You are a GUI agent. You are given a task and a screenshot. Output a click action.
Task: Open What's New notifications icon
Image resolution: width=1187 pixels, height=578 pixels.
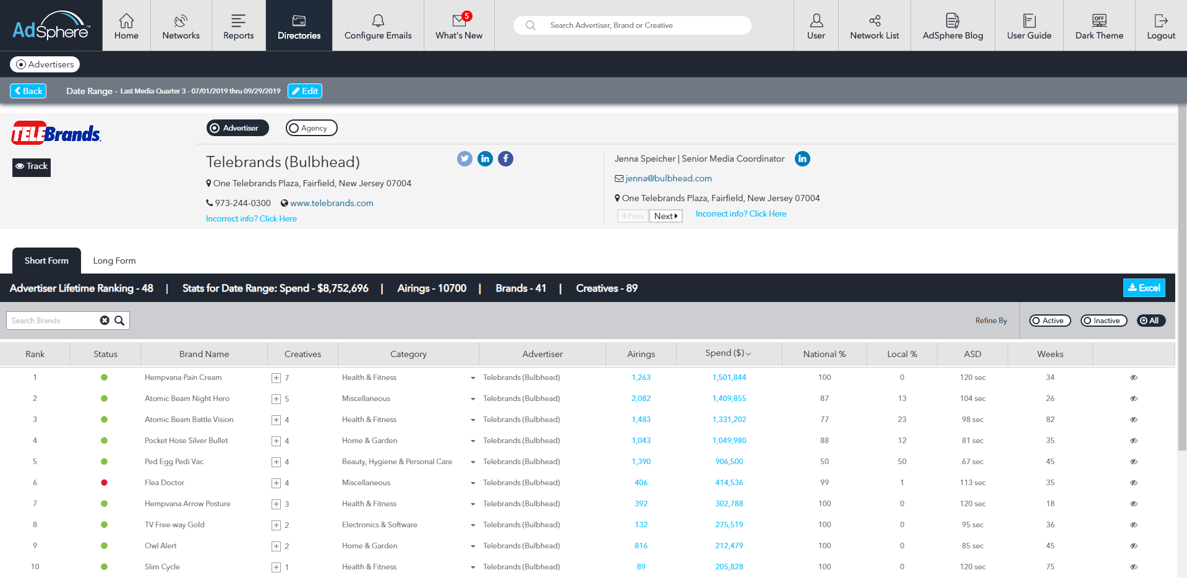pos(459,20)
